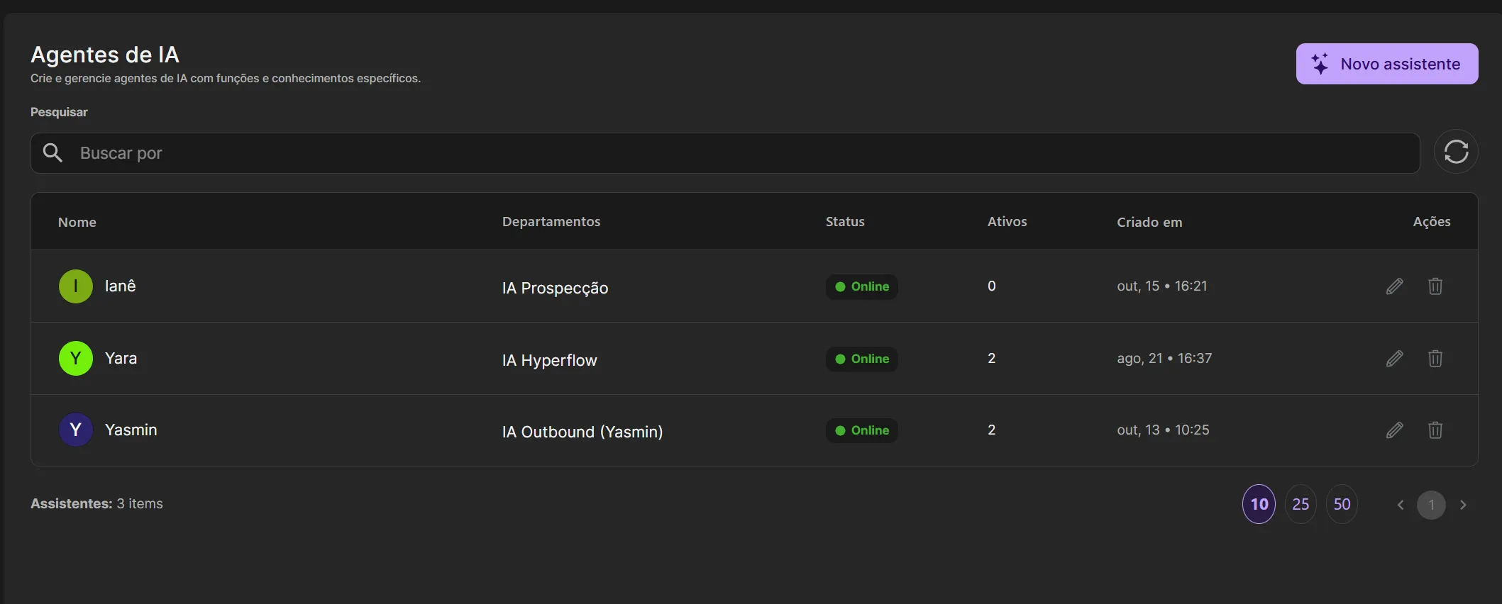Open the edit pencil for Yara
The width and height of the screenshot is (1502, 604).
tap(1394, 359)
